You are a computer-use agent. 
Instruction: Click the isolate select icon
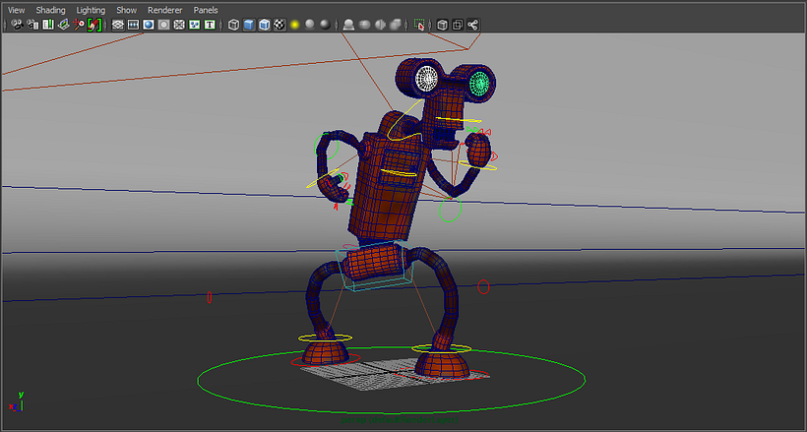pyautogui.click(x=420, y=25)
